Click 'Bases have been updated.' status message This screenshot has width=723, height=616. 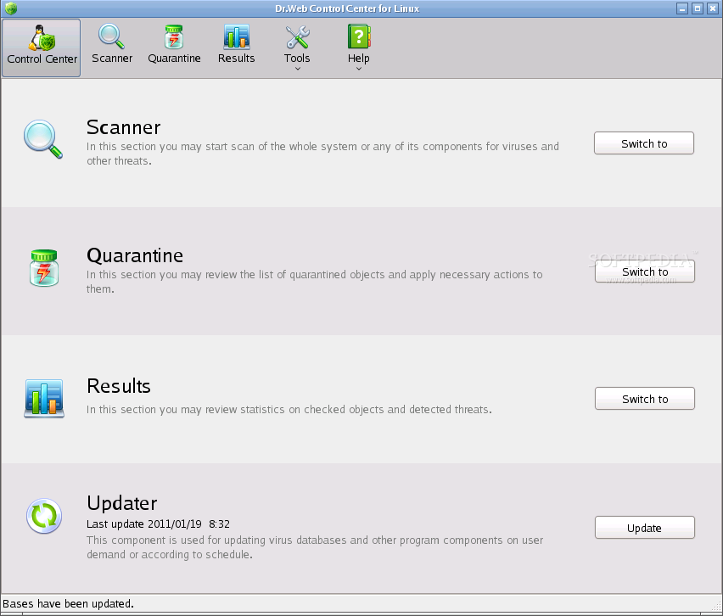pyautogui.click(x=68, y=603)
